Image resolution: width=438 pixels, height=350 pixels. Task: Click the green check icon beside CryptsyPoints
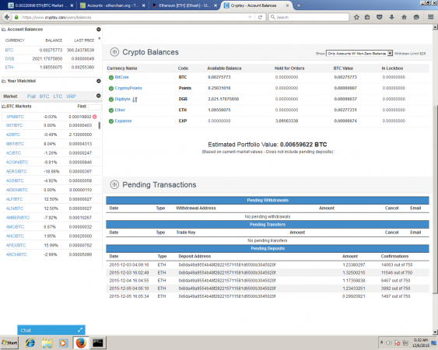[111, 88]
